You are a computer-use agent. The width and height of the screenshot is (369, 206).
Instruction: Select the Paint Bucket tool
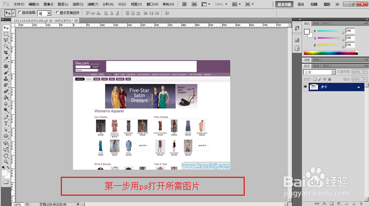(x=6, y=97)
